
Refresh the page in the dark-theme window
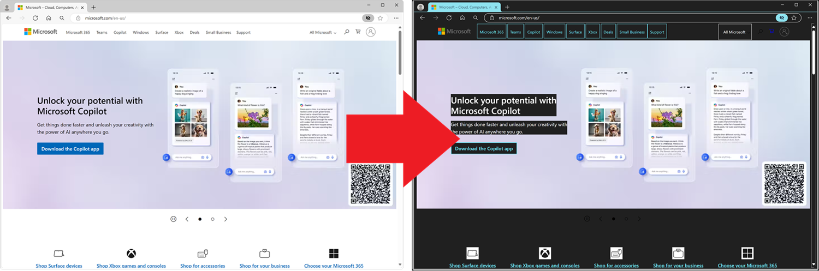449,18
